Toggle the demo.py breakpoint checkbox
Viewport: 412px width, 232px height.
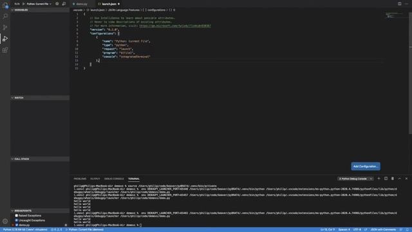(x=17, y=225)
